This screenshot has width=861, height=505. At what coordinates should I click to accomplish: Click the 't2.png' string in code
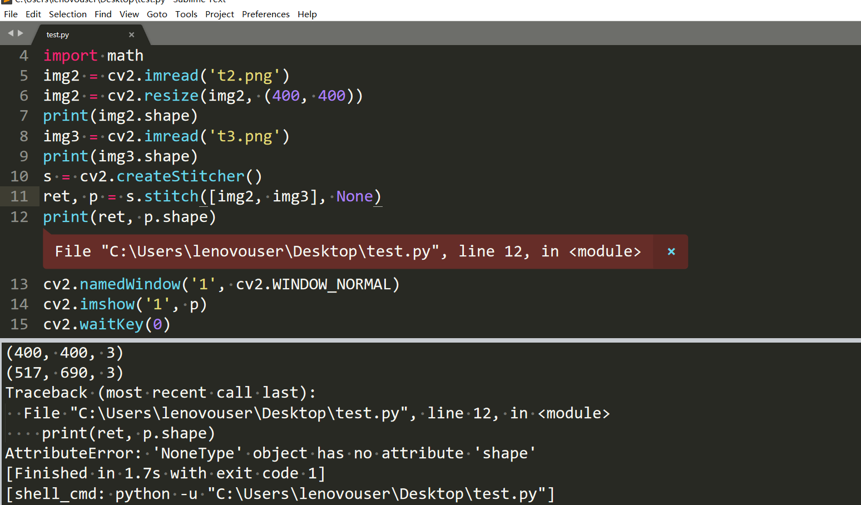(x=245, y=76)
